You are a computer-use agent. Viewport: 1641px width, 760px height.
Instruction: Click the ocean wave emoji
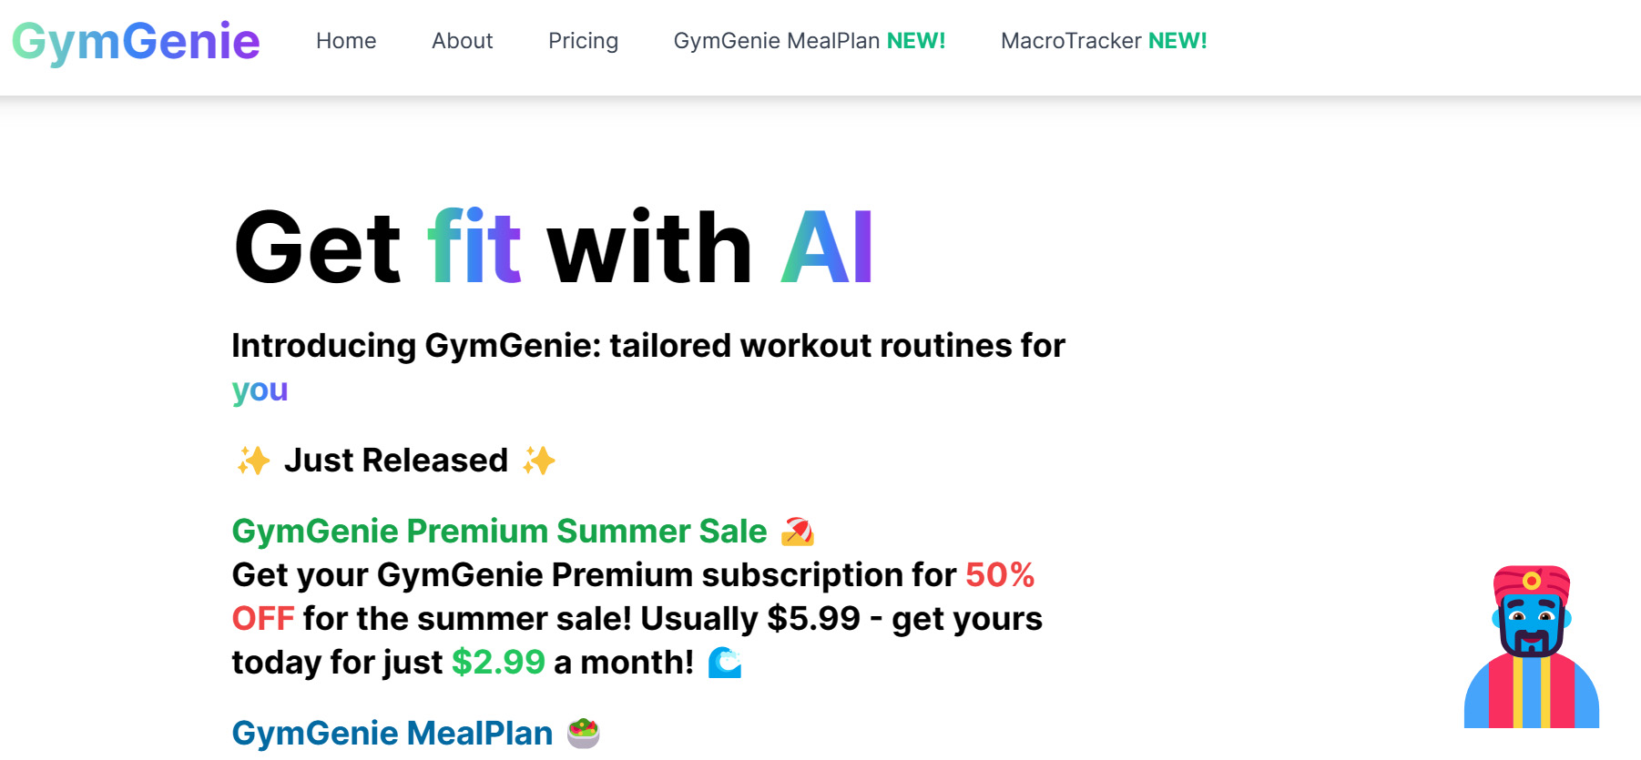[x=725, y=663]
